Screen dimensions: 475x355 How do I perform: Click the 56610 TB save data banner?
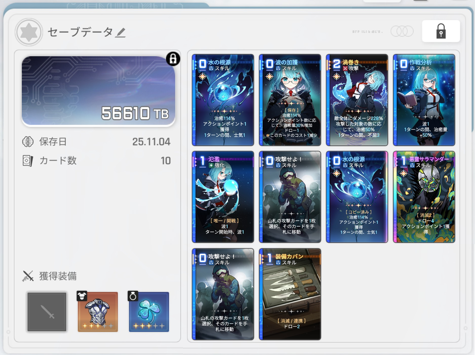pos(98,91)
